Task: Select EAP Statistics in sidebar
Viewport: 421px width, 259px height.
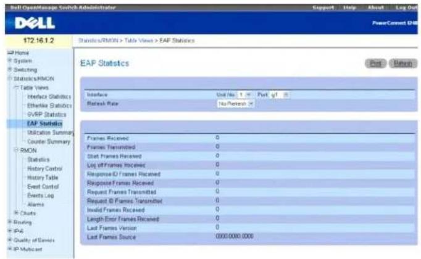Action: (44, 123)
